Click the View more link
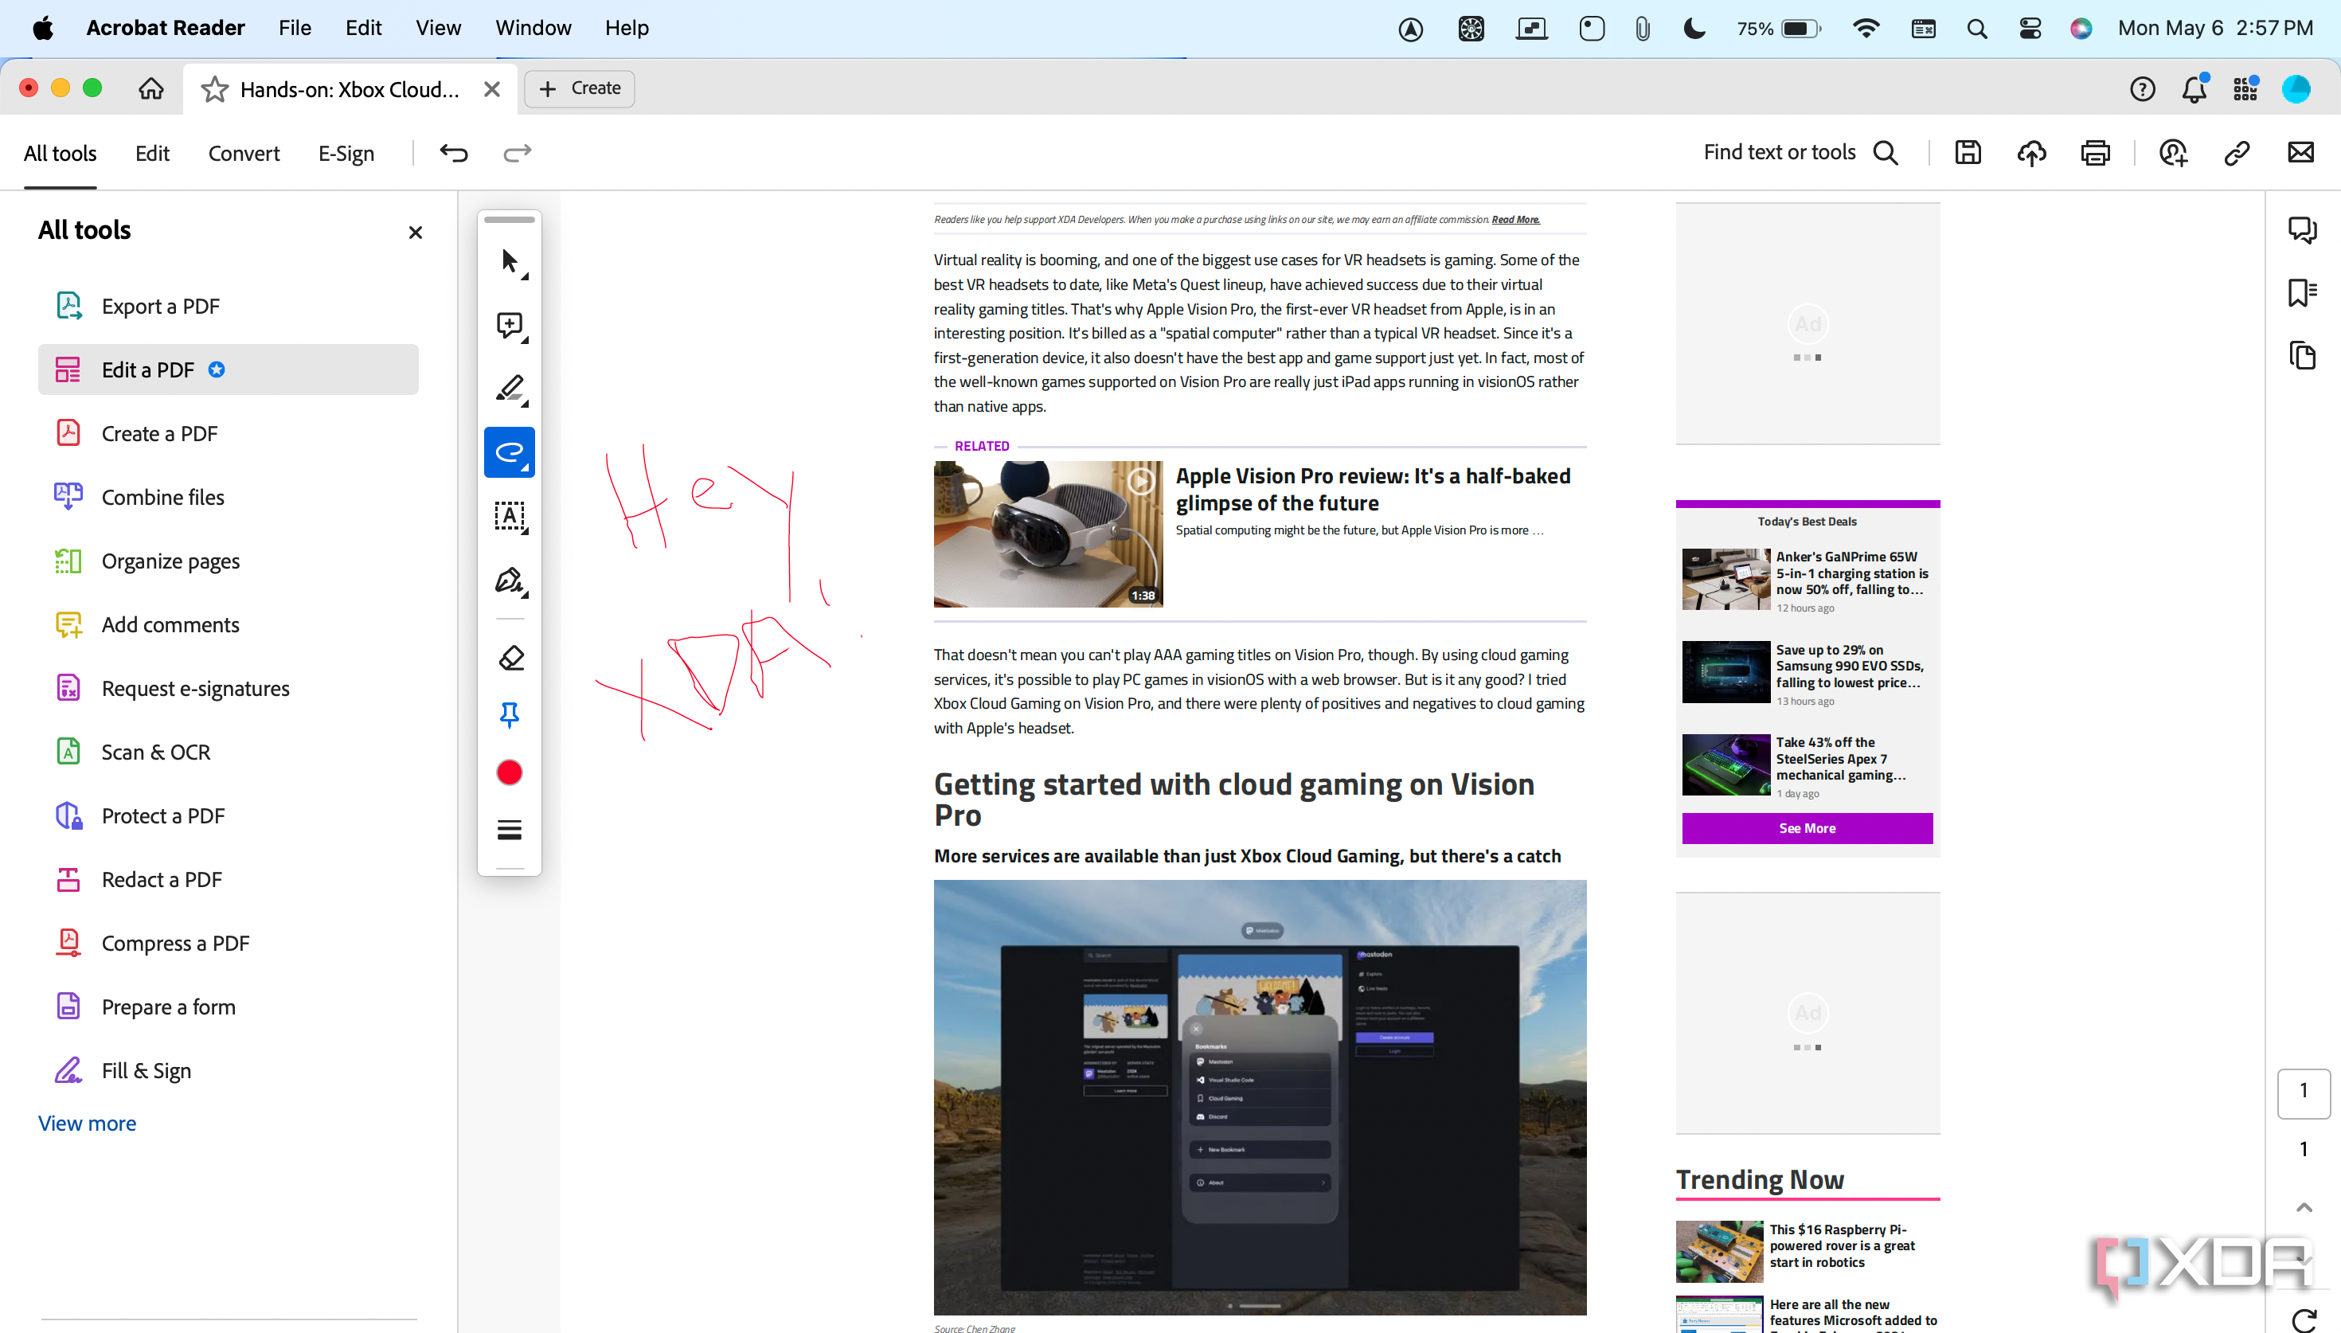Image resolution: width=2341 pixels, height=1333 pixels. pyautogui.click(x=87, y=1124)
